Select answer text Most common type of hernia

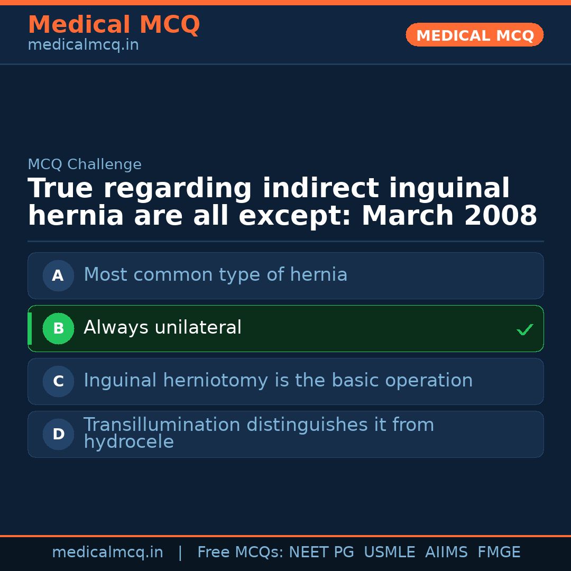215,275
